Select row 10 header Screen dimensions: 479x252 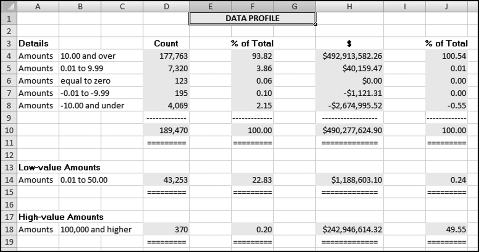click(x=9, y=130)
